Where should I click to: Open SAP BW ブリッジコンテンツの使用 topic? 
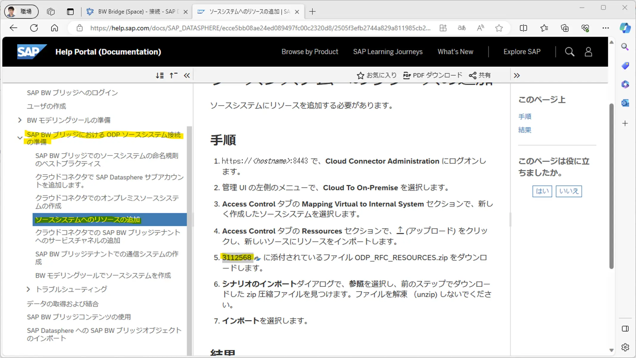click(x=79, y=317)
